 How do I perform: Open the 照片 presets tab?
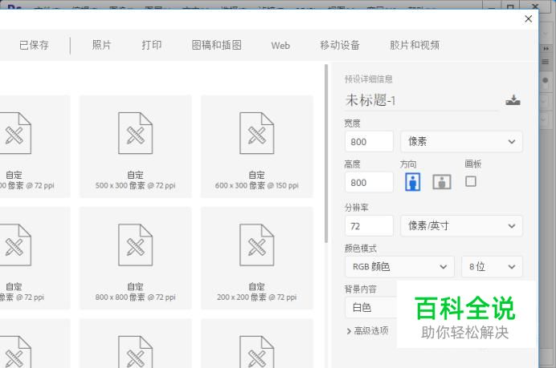tap(101, 45)
